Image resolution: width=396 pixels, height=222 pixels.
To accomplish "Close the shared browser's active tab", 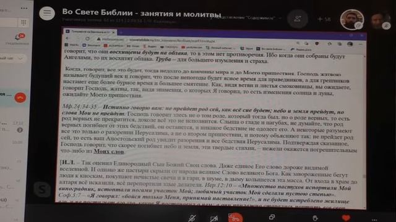I will click(113, 32).
